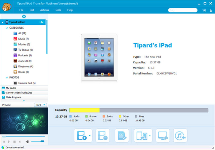The width and height of the screenshot is (215, 150).
Task: Skip to next preview item
Action: tap(20, 142)
